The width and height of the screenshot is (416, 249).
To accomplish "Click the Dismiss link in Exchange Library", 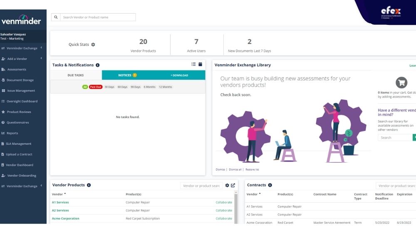I will [220, 170].
